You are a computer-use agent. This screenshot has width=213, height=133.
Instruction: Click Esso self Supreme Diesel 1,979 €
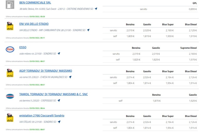(x=193, y=60)
